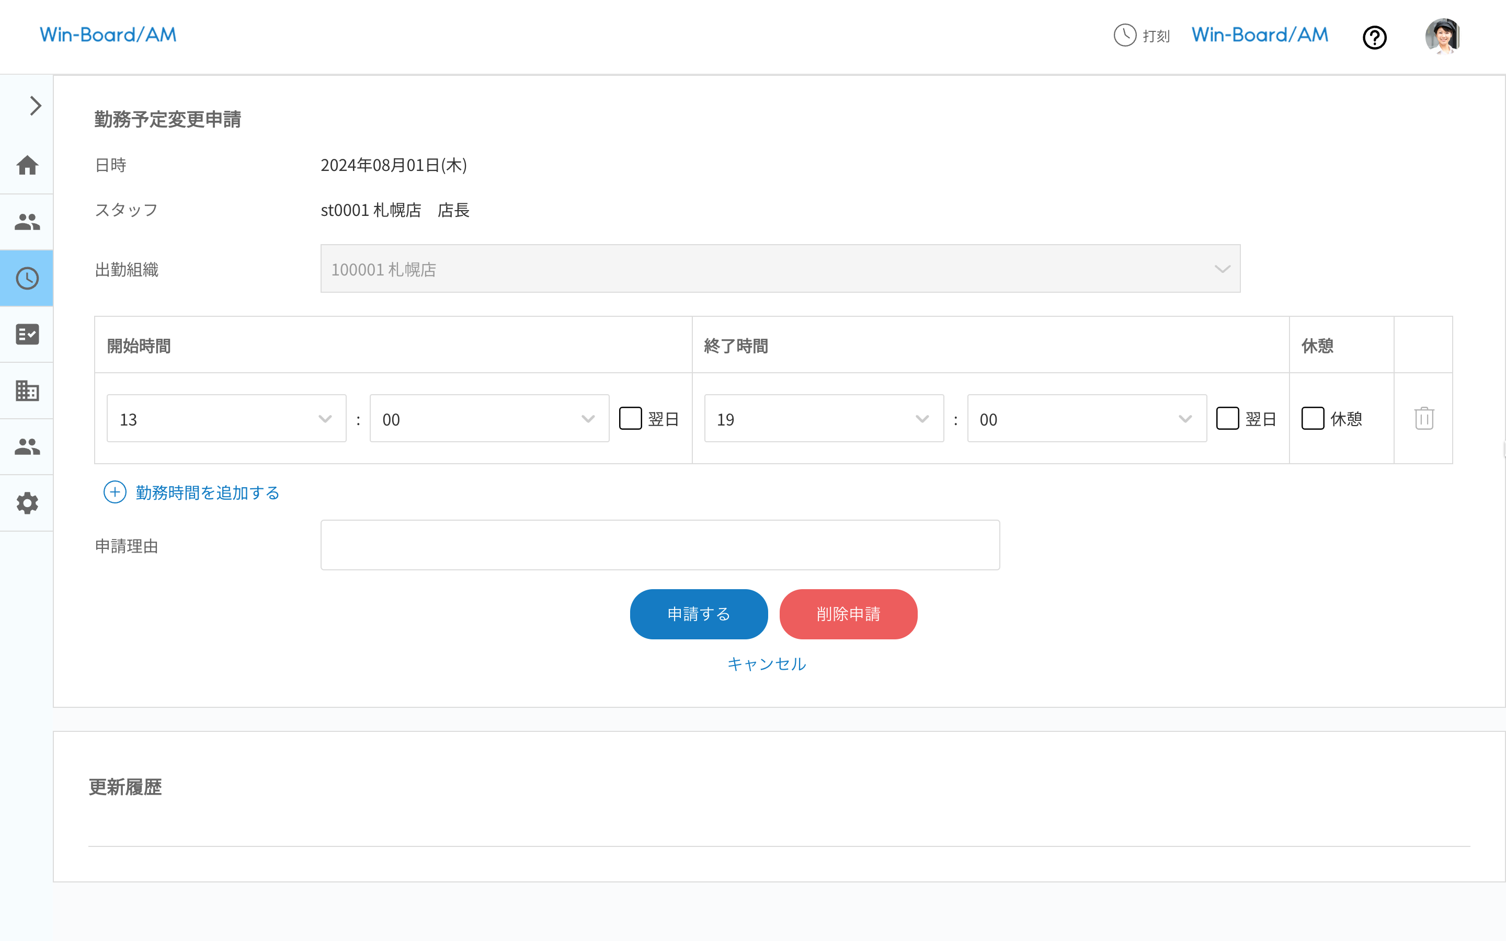Open settings via the gear icon
This screenshot has height=941, width=1506.
(27, 503)
